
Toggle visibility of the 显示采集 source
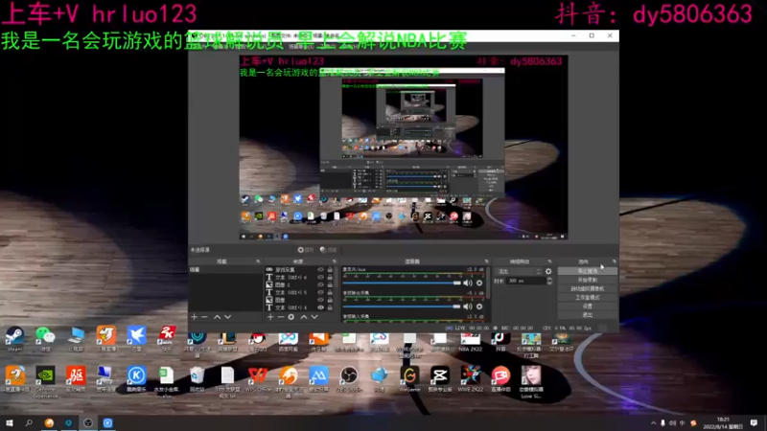point(321,270)
